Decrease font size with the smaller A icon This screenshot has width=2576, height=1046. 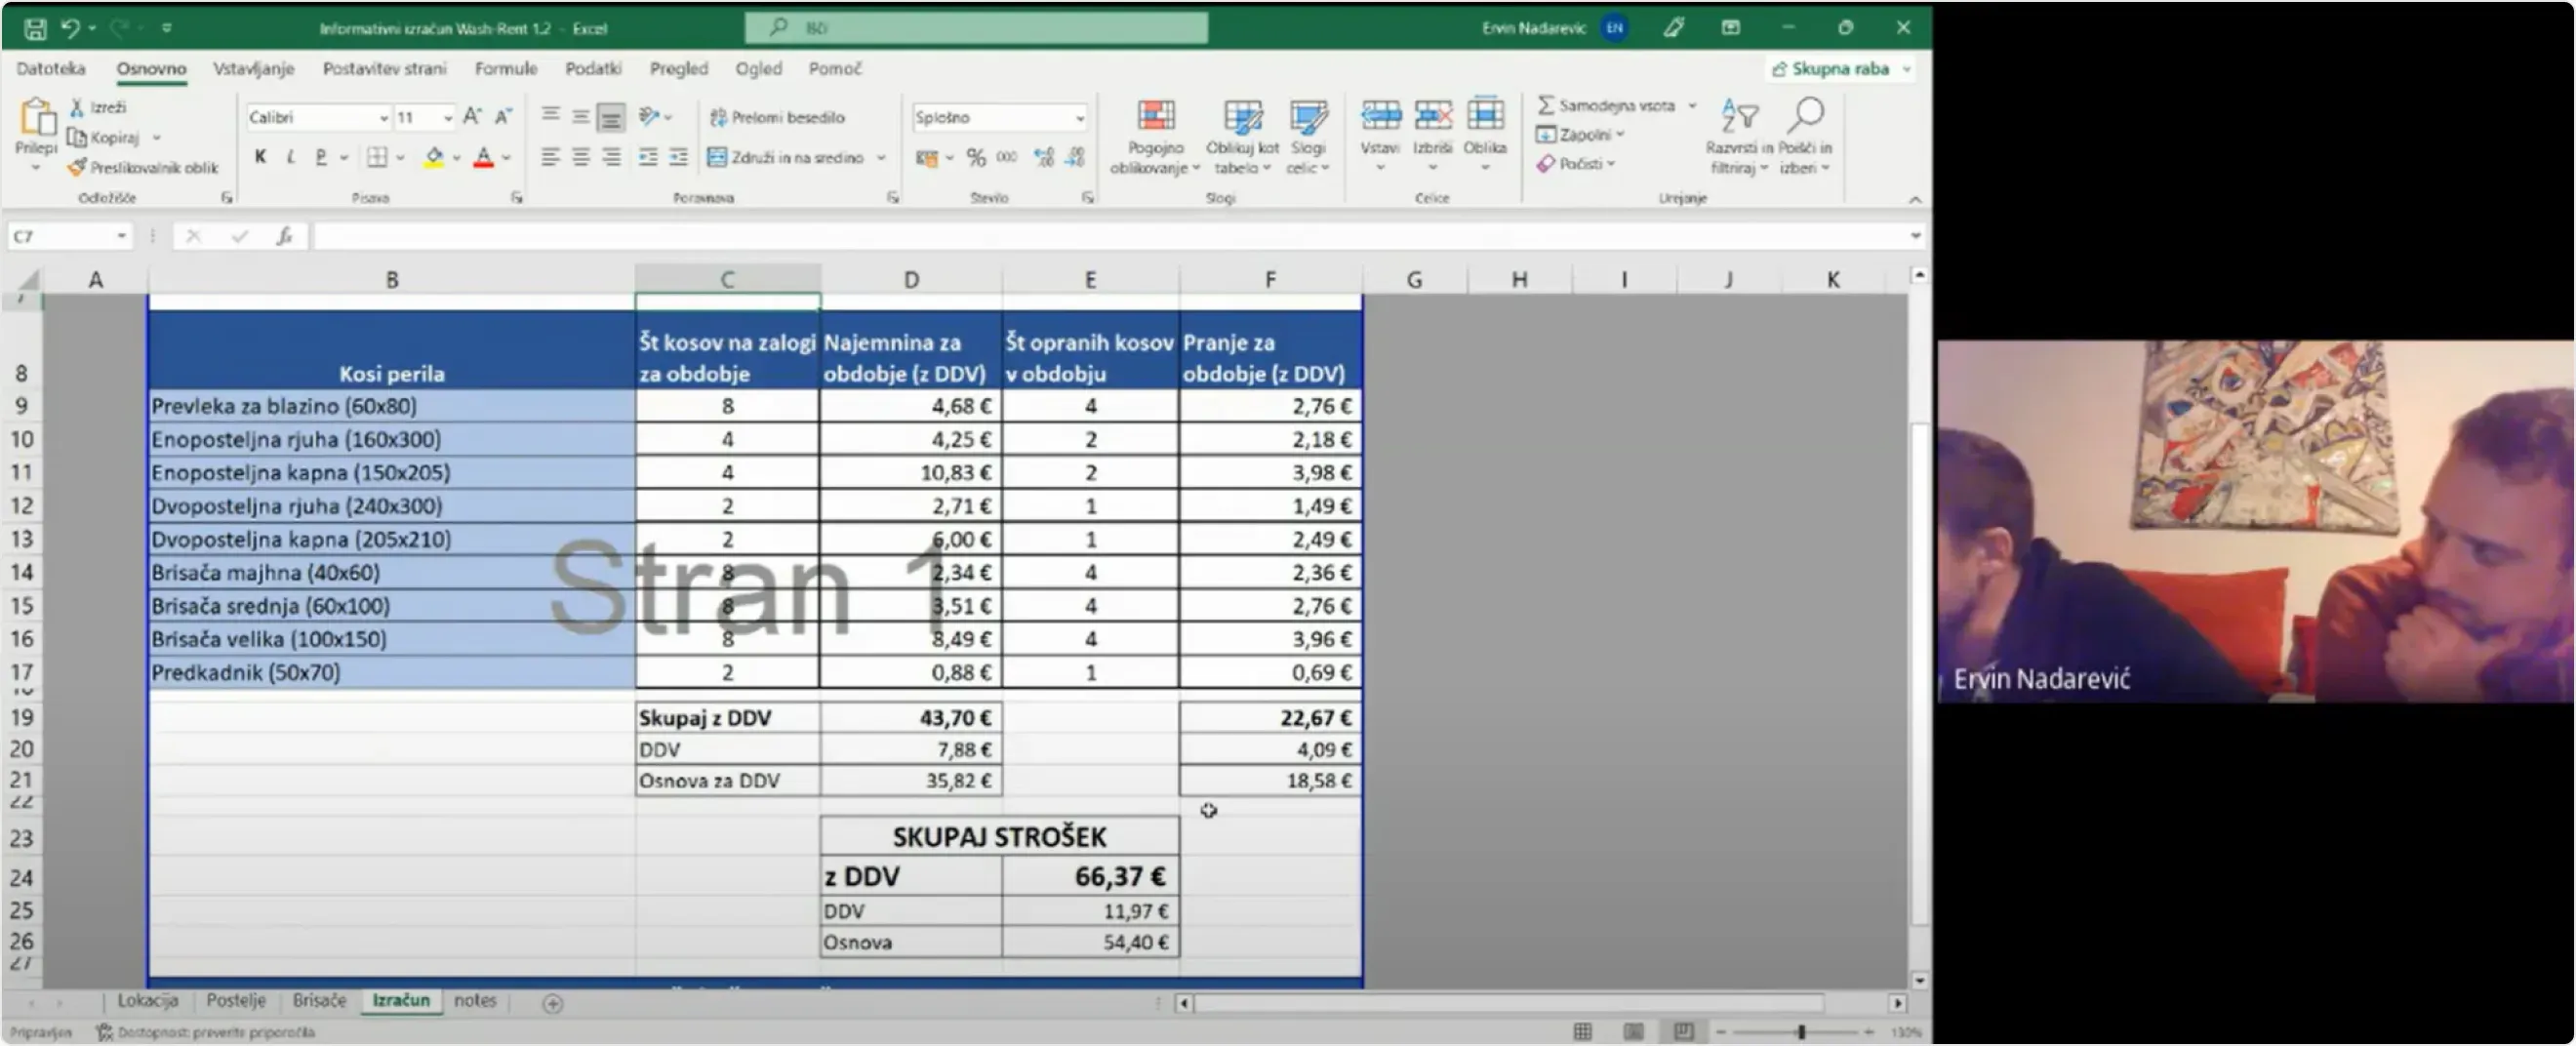click(503, 116)
